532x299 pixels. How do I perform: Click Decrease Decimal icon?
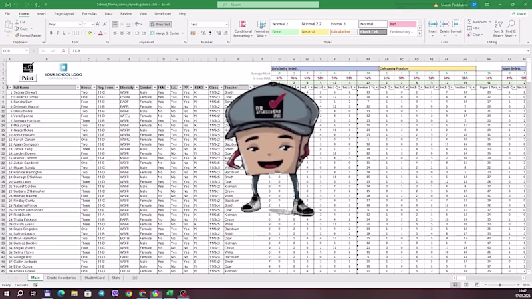click(226, 33)
